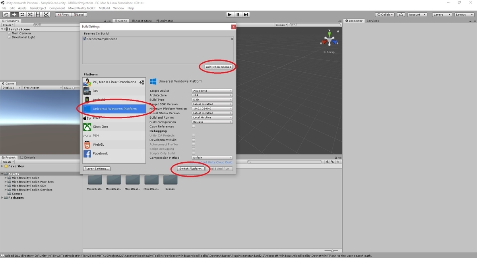Select PC, Mac & Linux Standalone platform

[x=114, y=82]
